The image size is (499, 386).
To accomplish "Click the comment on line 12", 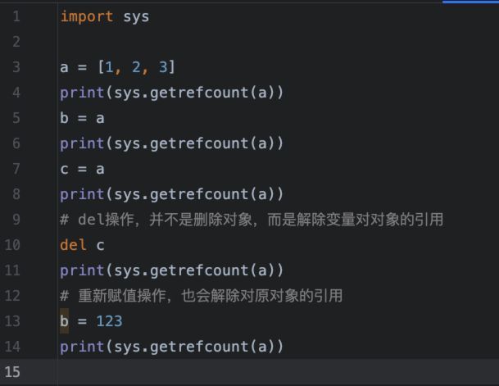I will [x=201, y=296].
